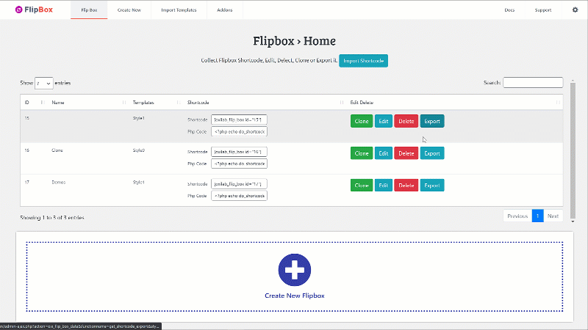
Task: Click the scrollbar down arrow
Action: pos(573,221)
